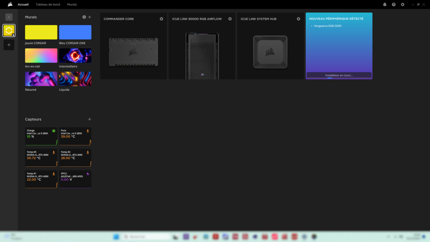Open iCUE Link System Hub gear

pyautogui.click(x=299, y=19)
